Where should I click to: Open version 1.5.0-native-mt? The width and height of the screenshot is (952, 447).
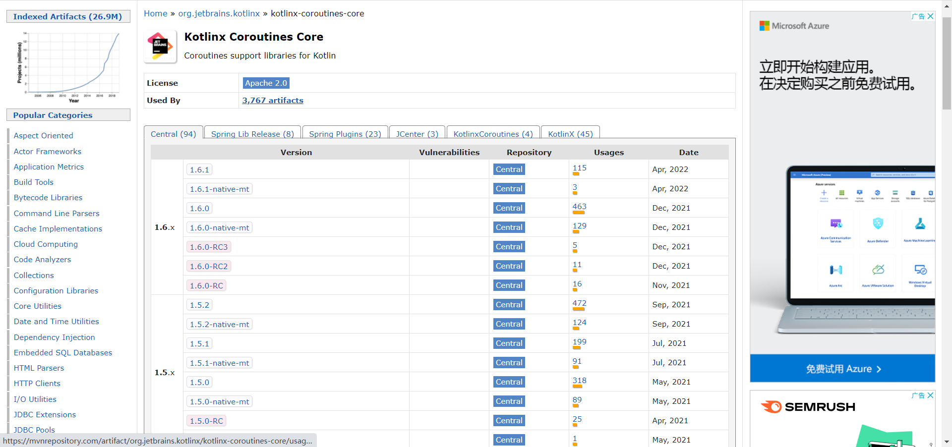(x=219, y=401)
